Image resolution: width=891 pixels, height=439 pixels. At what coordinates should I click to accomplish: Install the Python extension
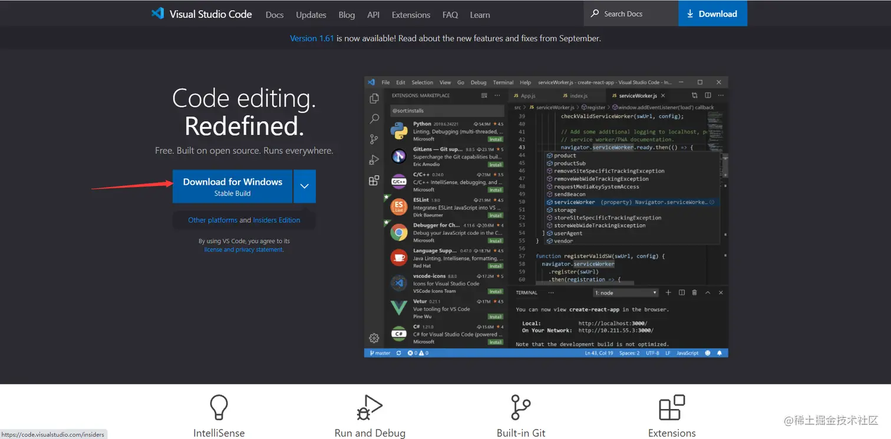pyautogui.click(x=496, y=139)
